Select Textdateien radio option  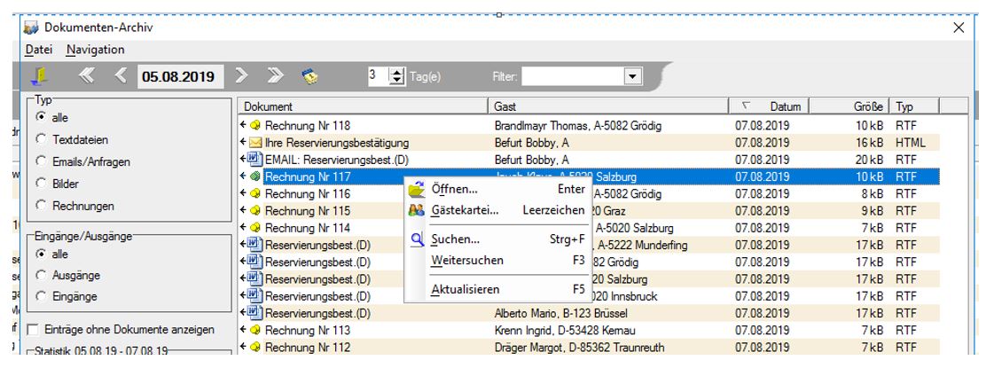click(x=41, y=139)
